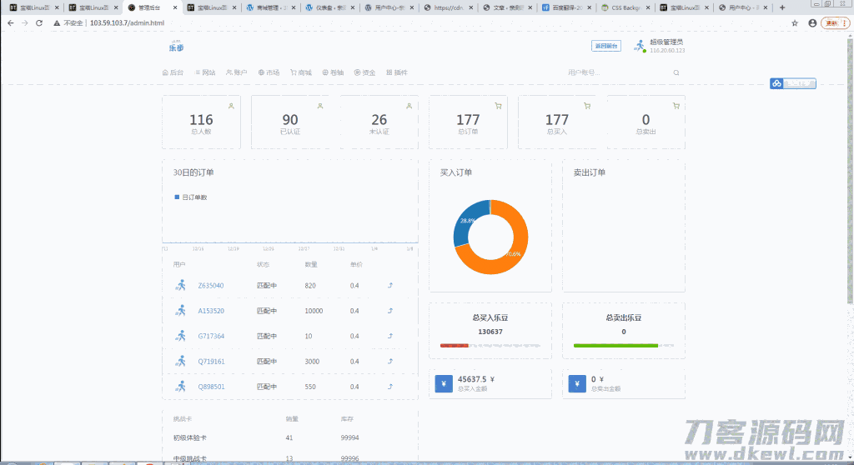Open the 账户 navigation menu
The height and width of the screenshot is (465, 854).
237,72
